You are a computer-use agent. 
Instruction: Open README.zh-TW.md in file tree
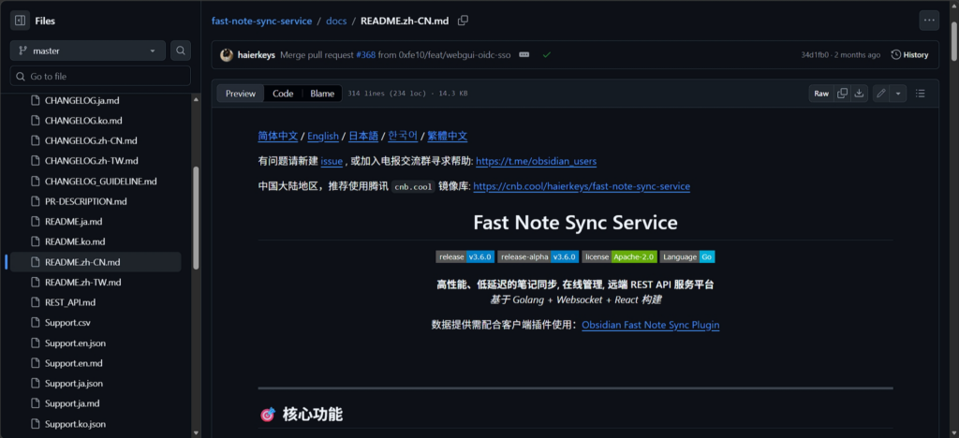point(82,282)
